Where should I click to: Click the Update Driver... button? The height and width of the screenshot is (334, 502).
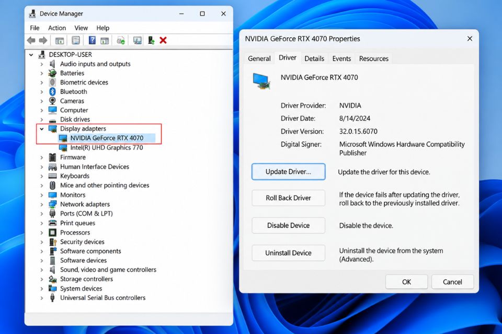(288, 172)
